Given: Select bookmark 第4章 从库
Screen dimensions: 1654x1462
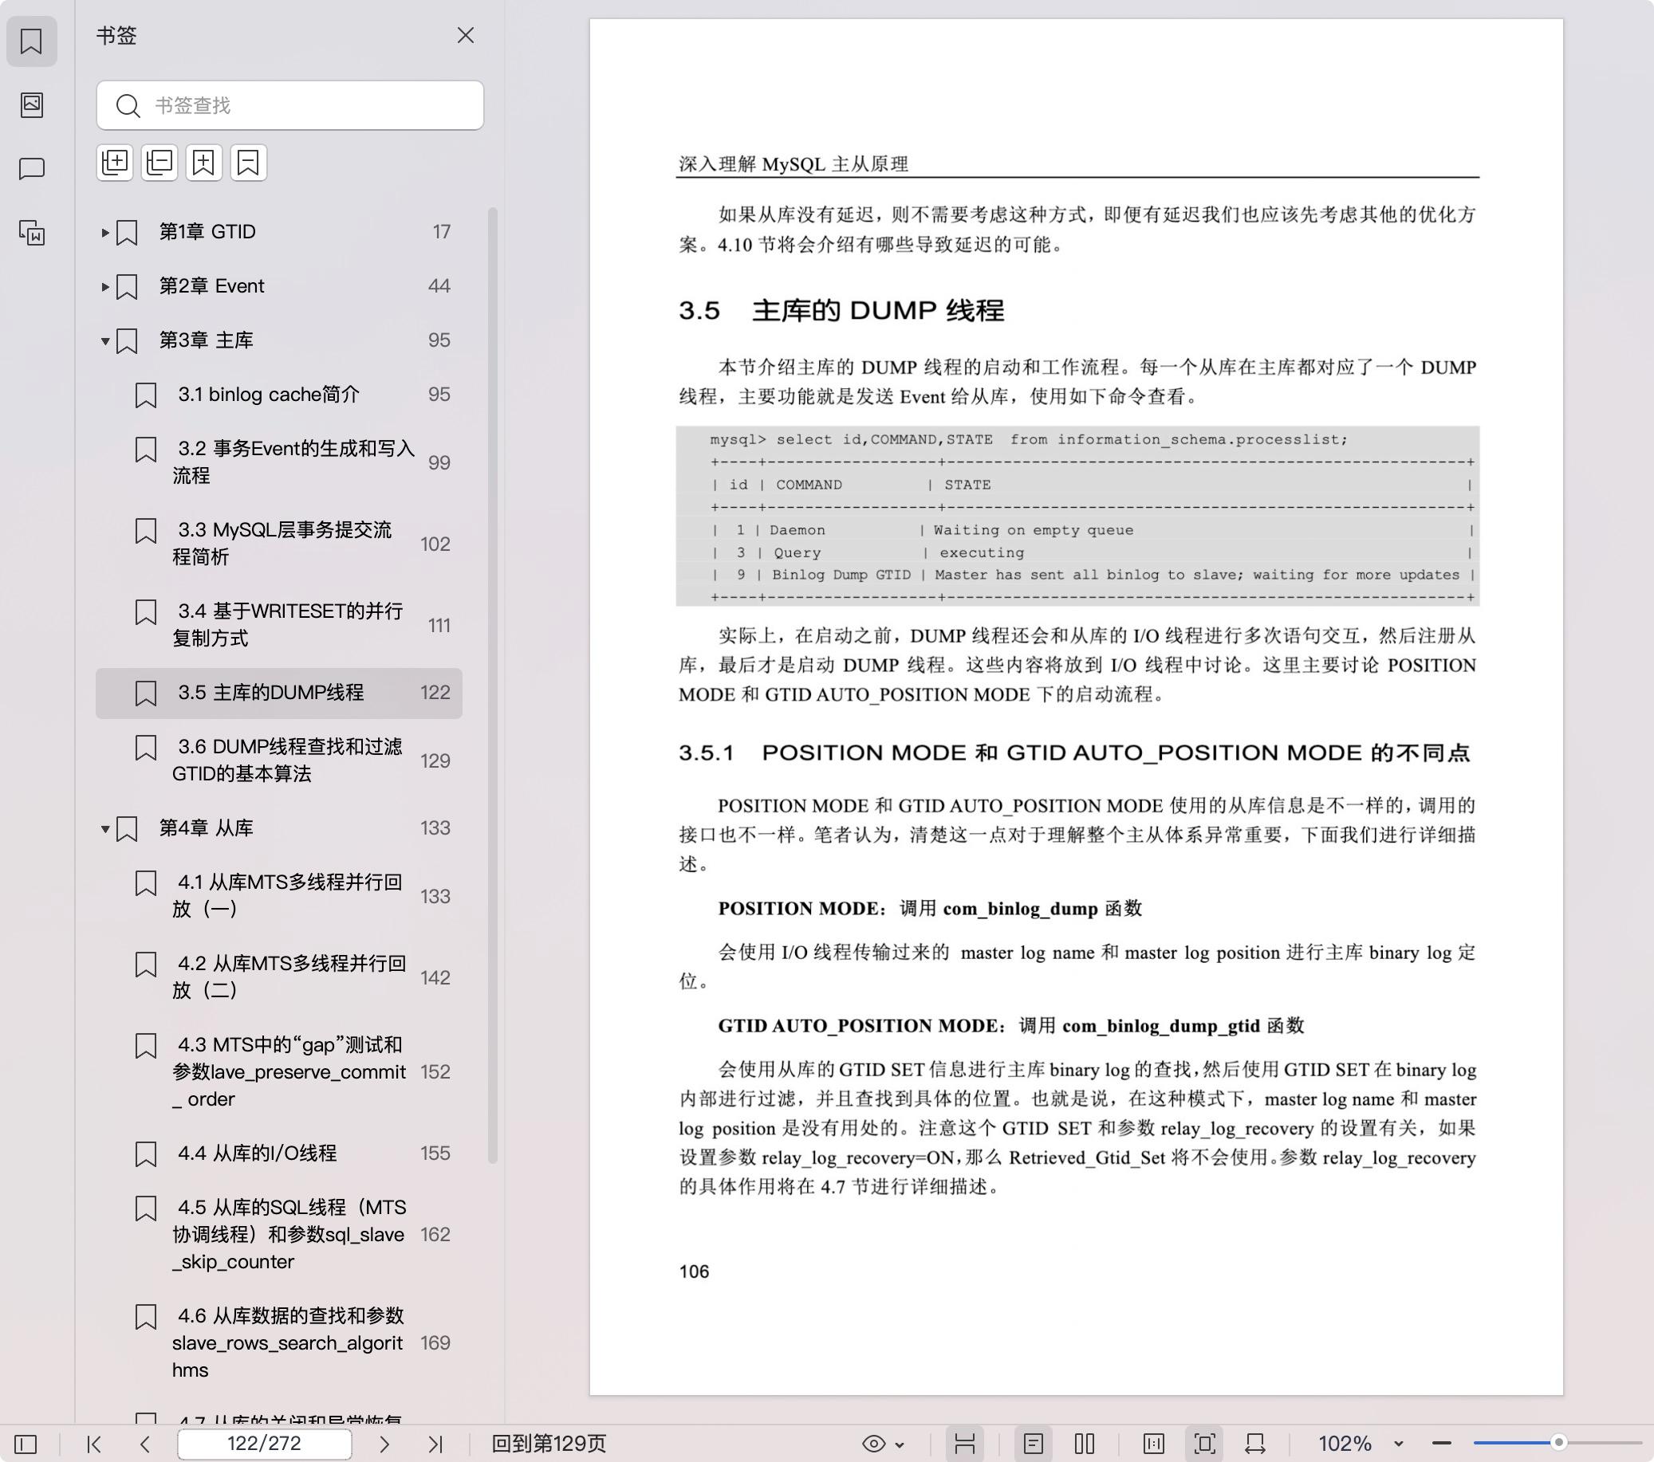Looking at the screenshot, I should point(278,828).
